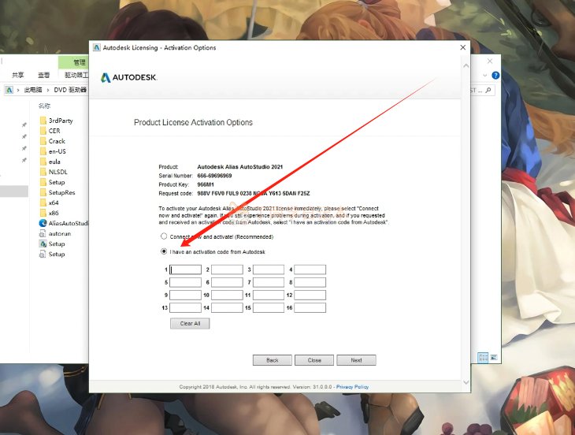Screen dimensions: 575x435
Task: Open the 查看 ribbon tab
Action: pyautogui.click(x=43, y=75)
